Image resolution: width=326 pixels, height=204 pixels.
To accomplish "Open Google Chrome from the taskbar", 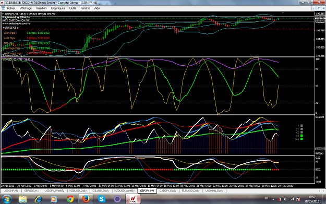I will 70,199.
